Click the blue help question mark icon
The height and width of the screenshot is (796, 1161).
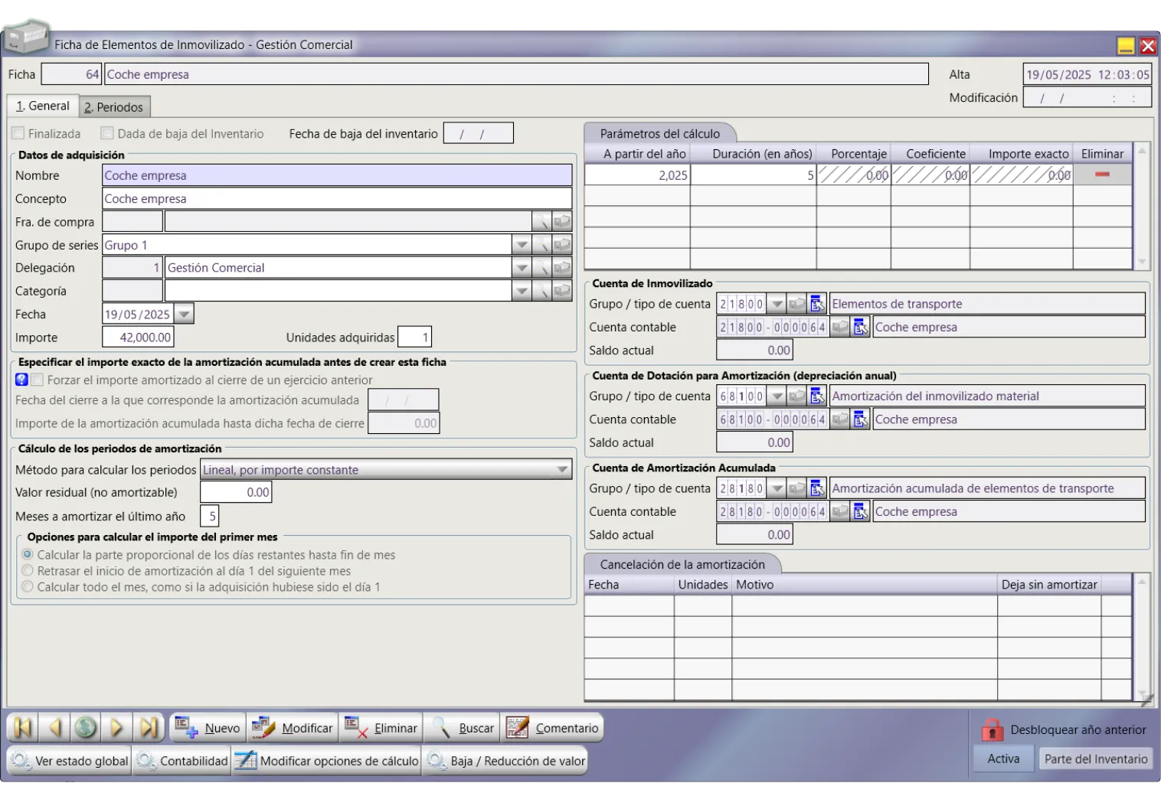21,380
